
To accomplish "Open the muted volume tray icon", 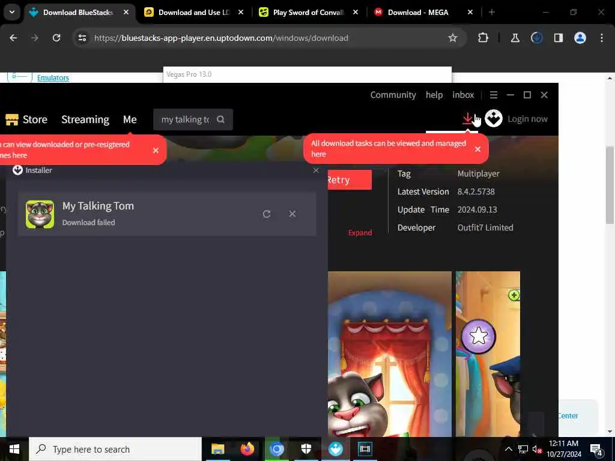I will click(x=538, y=449).
